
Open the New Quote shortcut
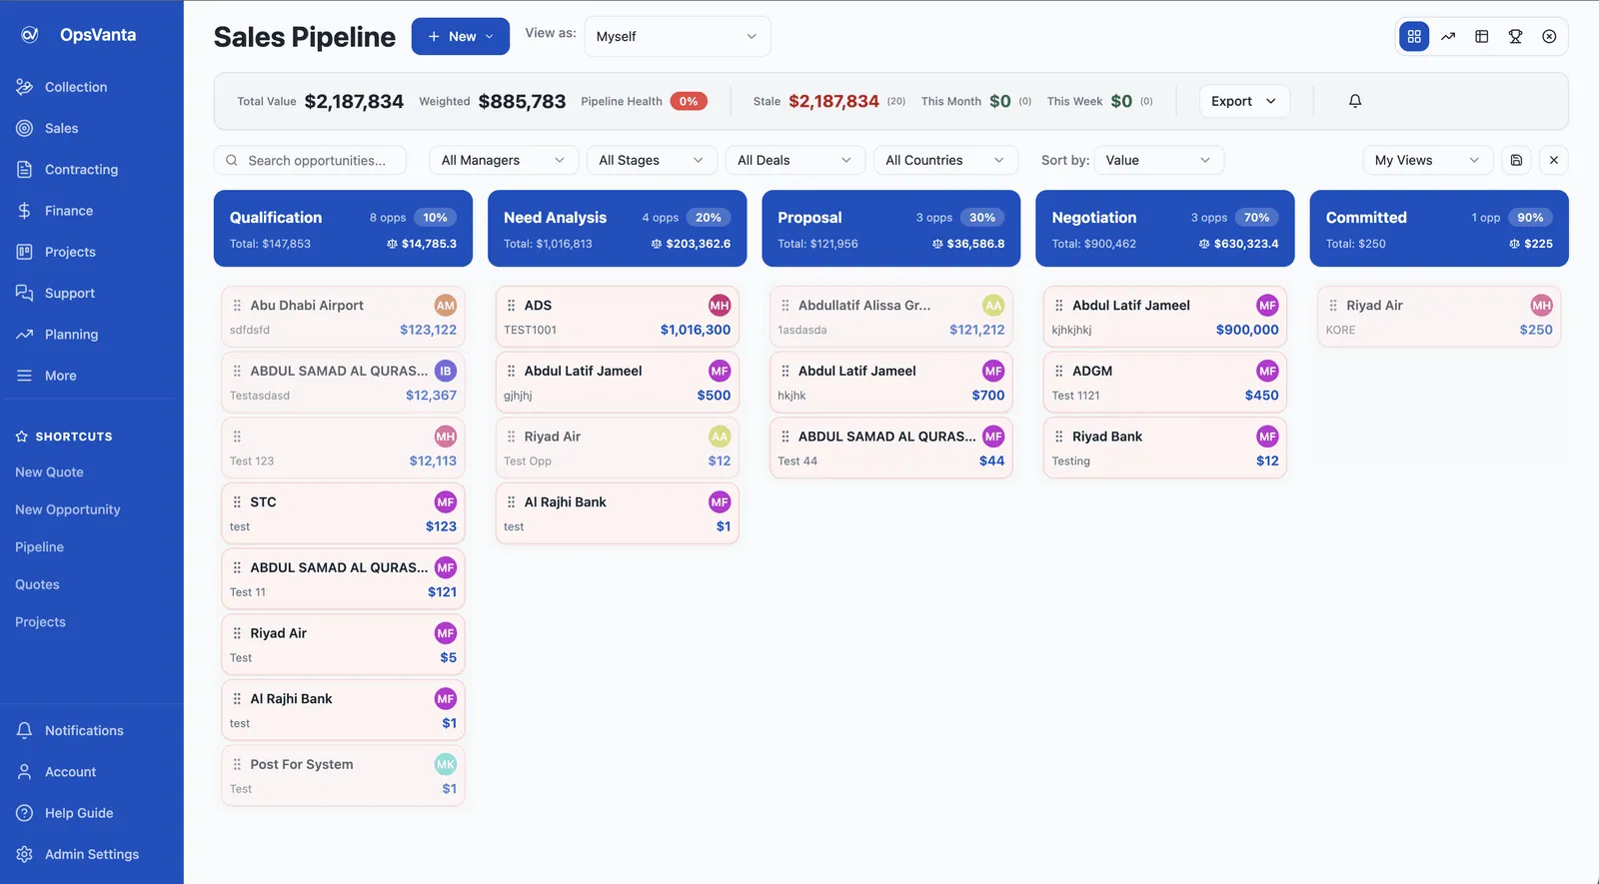tap(49, 472)
